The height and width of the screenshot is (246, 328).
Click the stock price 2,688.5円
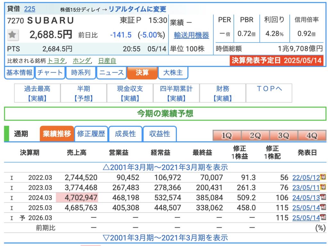[x=51, y=35]
